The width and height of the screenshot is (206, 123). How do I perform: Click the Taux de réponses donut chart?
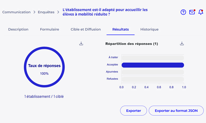pyautogui.click(x=44, y=67)
